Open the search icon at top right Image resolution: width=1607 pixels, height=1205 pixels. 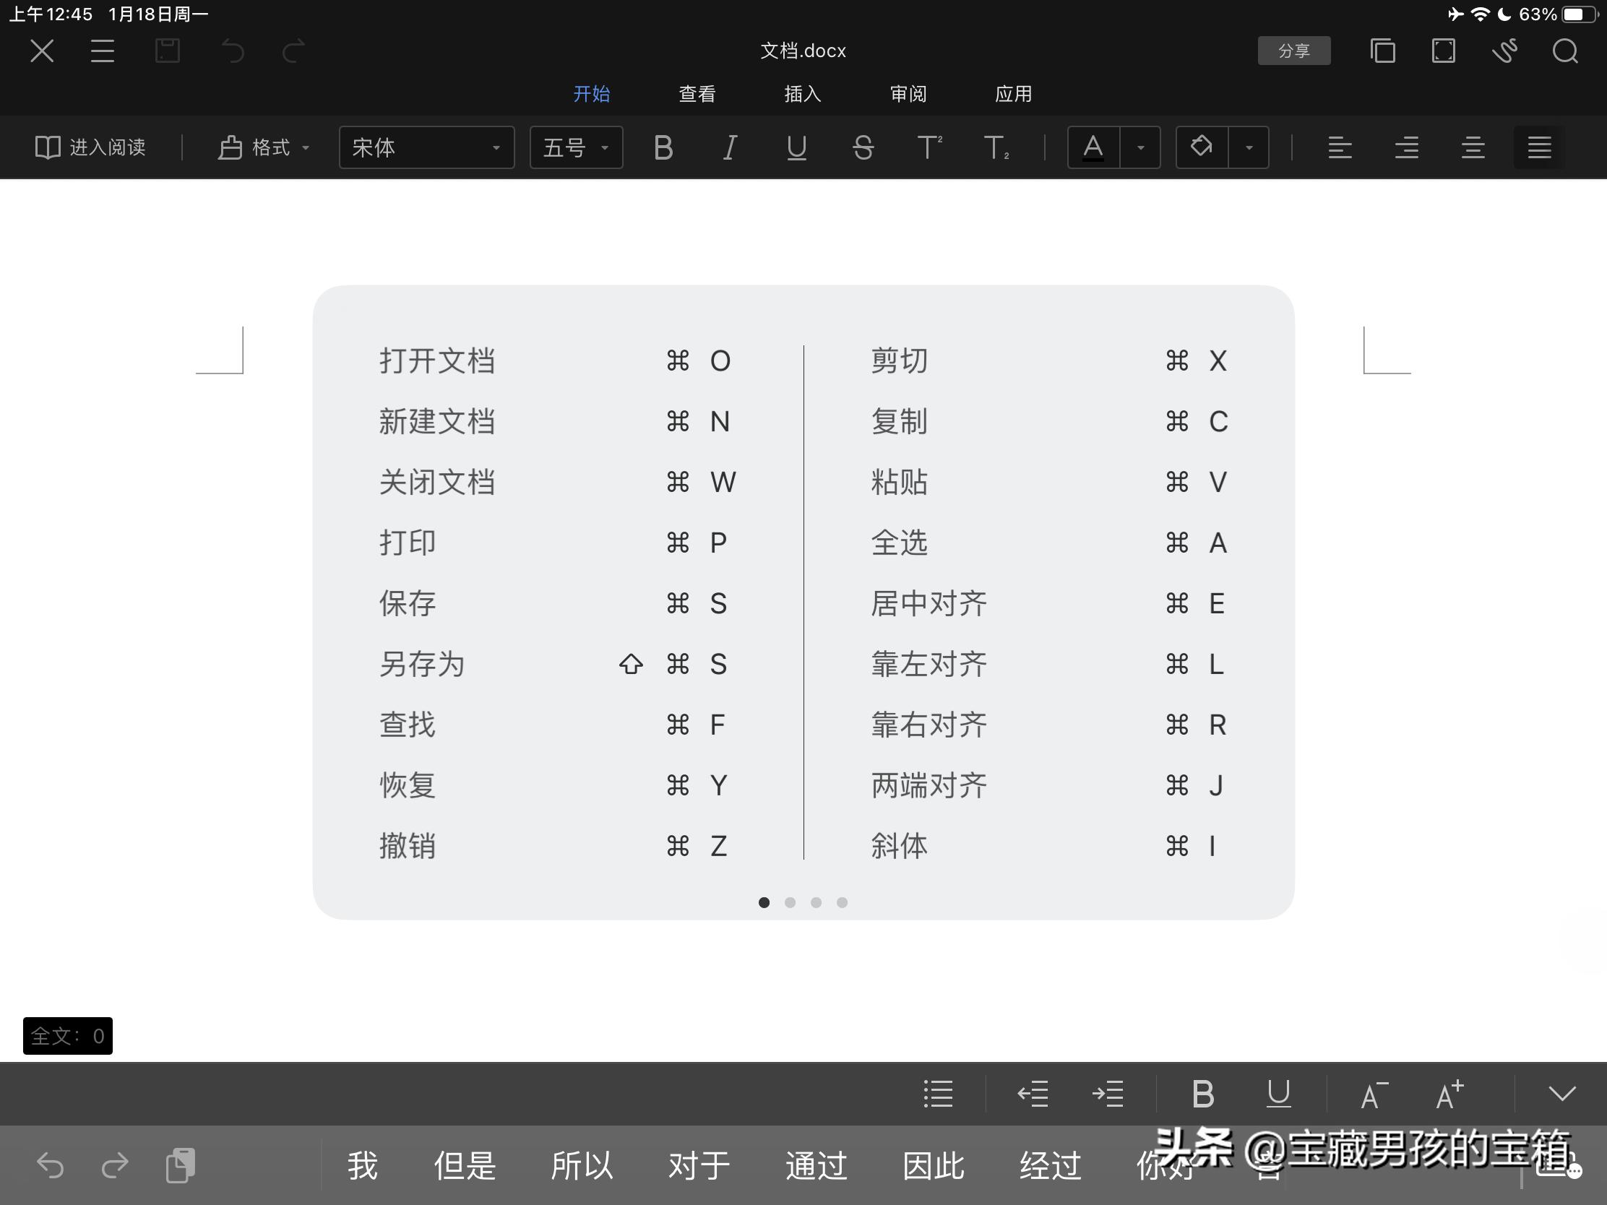click(x=1566, y=51)
